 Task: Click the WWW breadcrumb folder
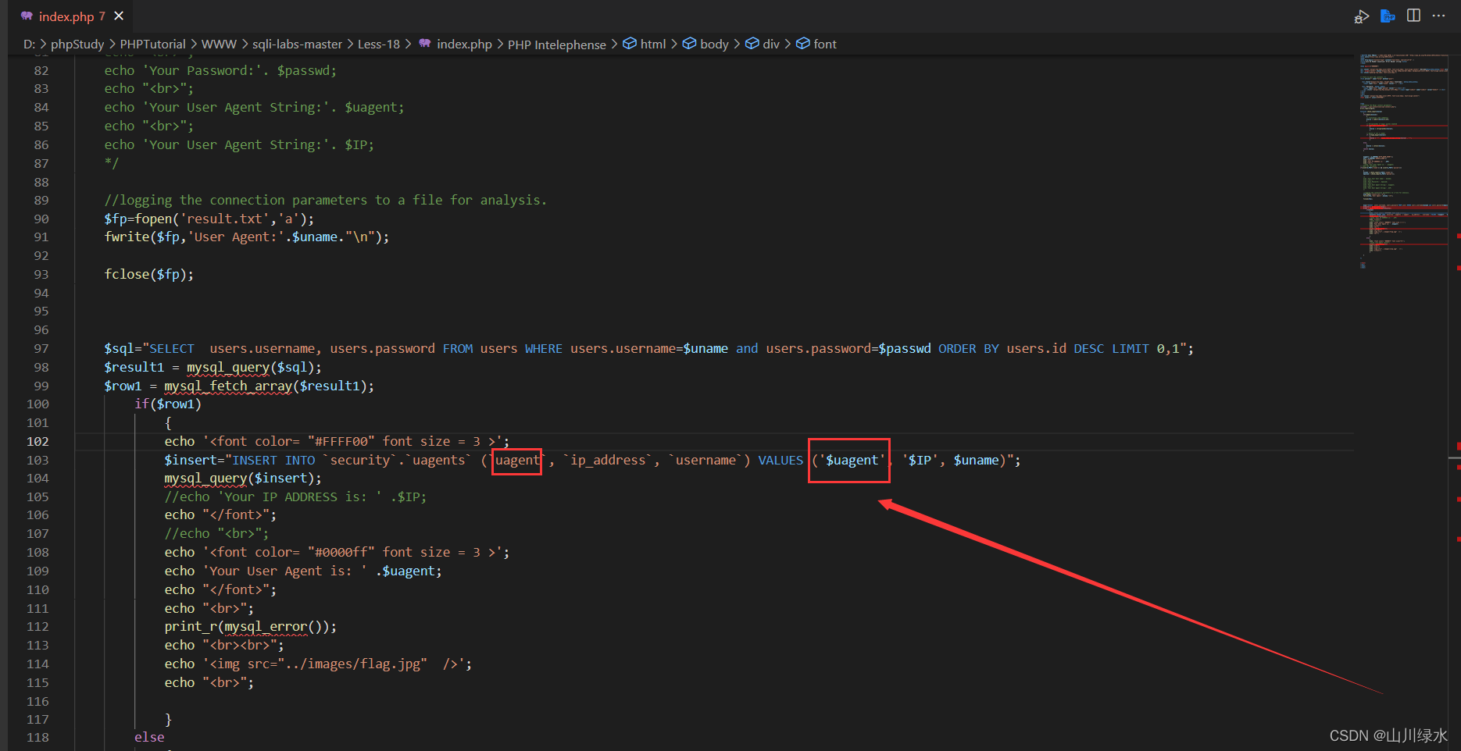(x=219, y=44)
